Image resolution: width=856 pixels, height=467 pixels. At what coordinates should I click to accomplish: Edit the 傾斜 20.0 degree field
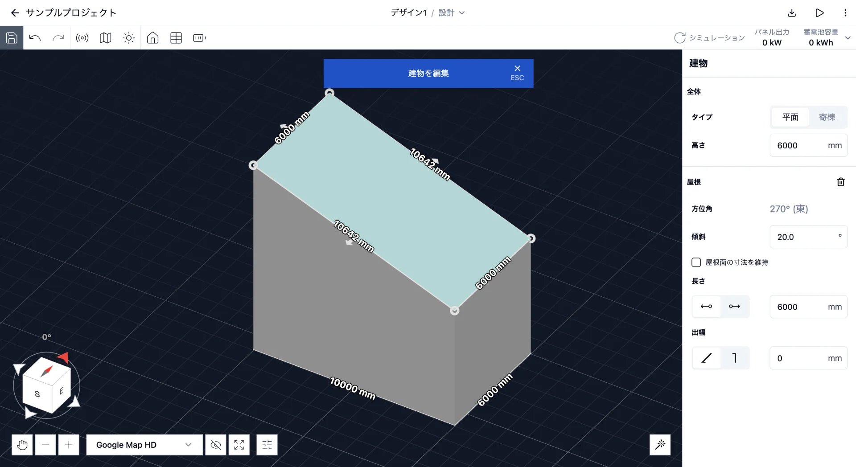808,237
